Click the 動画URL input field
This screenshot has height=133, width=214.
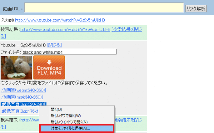point(104,8)
